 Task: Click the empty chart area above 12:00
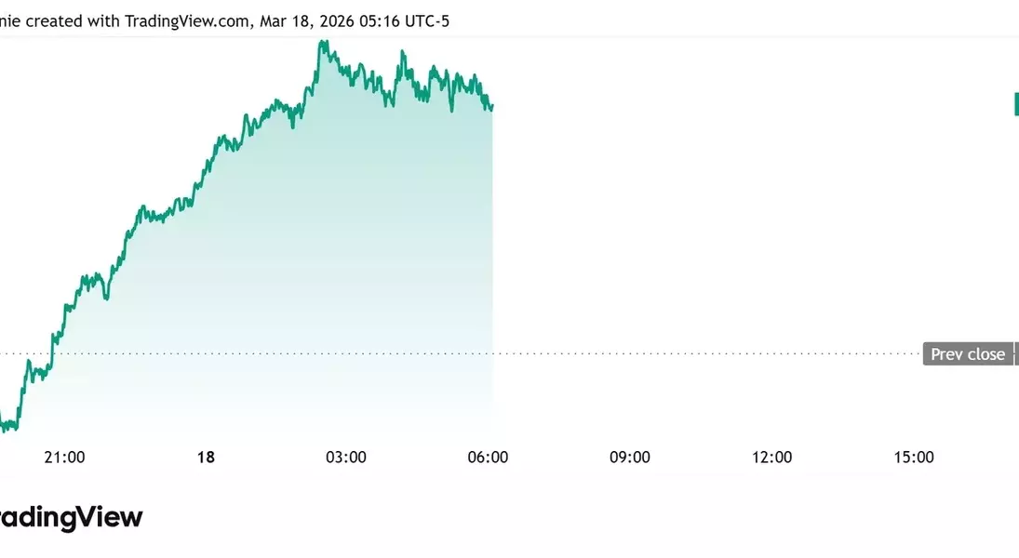(x=771, y=232)
